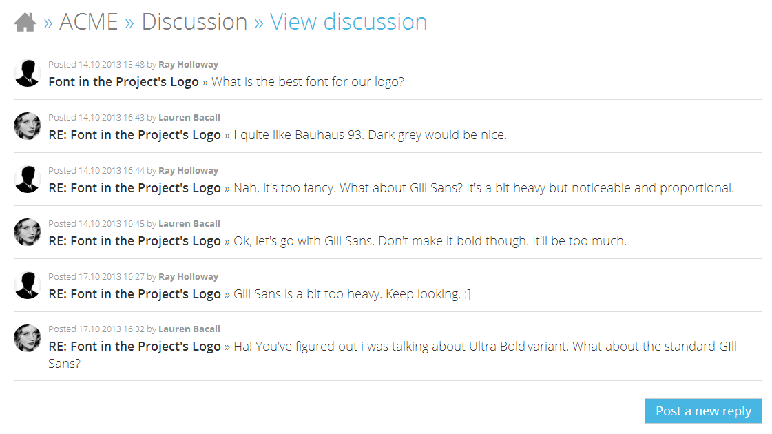Click the original post title Font in the Project's Logo

tap(123, 82)
